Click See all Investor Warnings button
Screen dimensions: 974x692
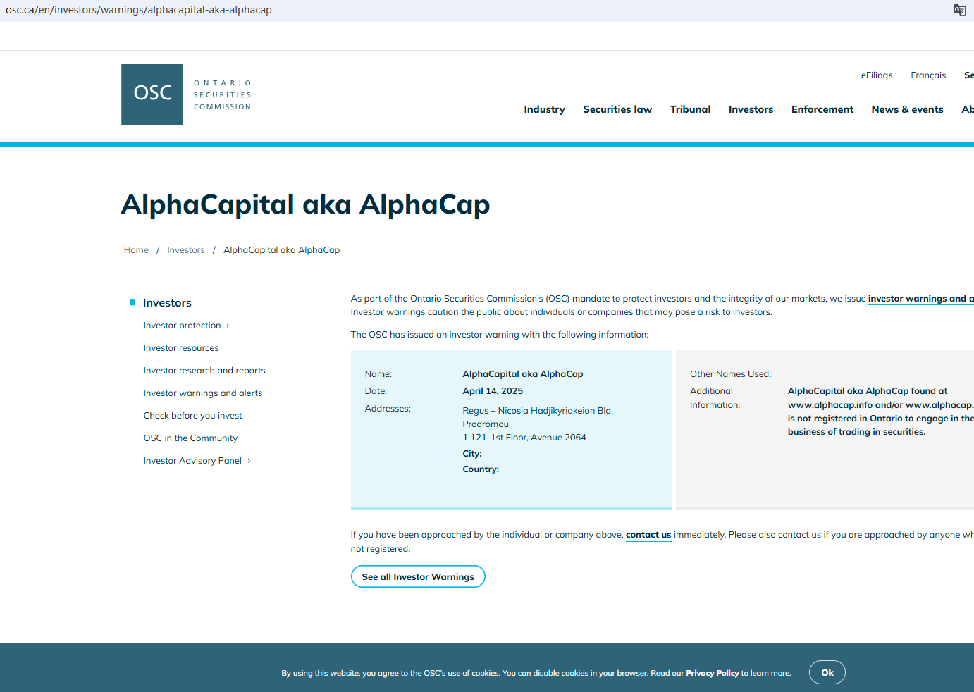(x=418, y=576)
